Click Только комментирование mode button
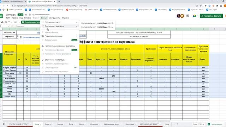 [x=31, y=22]
